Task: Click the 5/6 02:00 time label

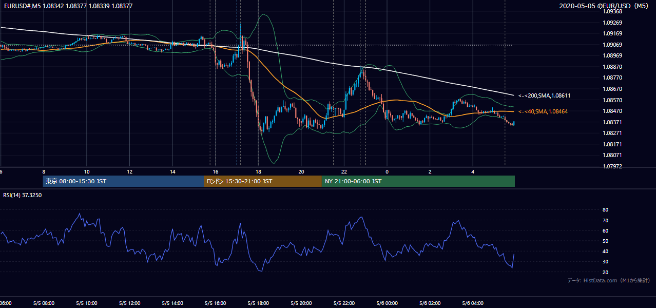Action: click(430, 303)
